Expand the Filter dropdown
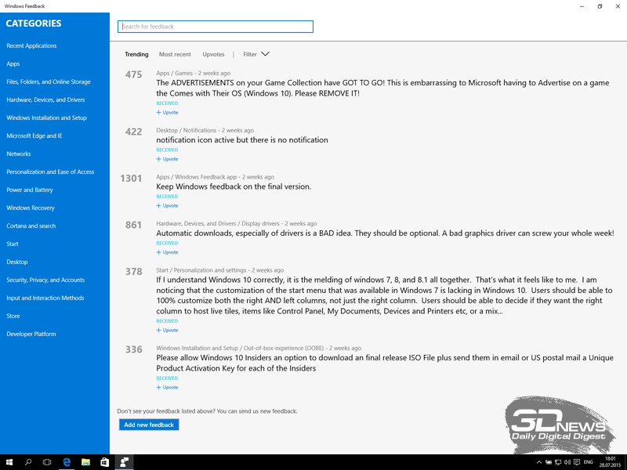Image resolution: width=627 pixels, height=470 pixels. click(256, 54)
